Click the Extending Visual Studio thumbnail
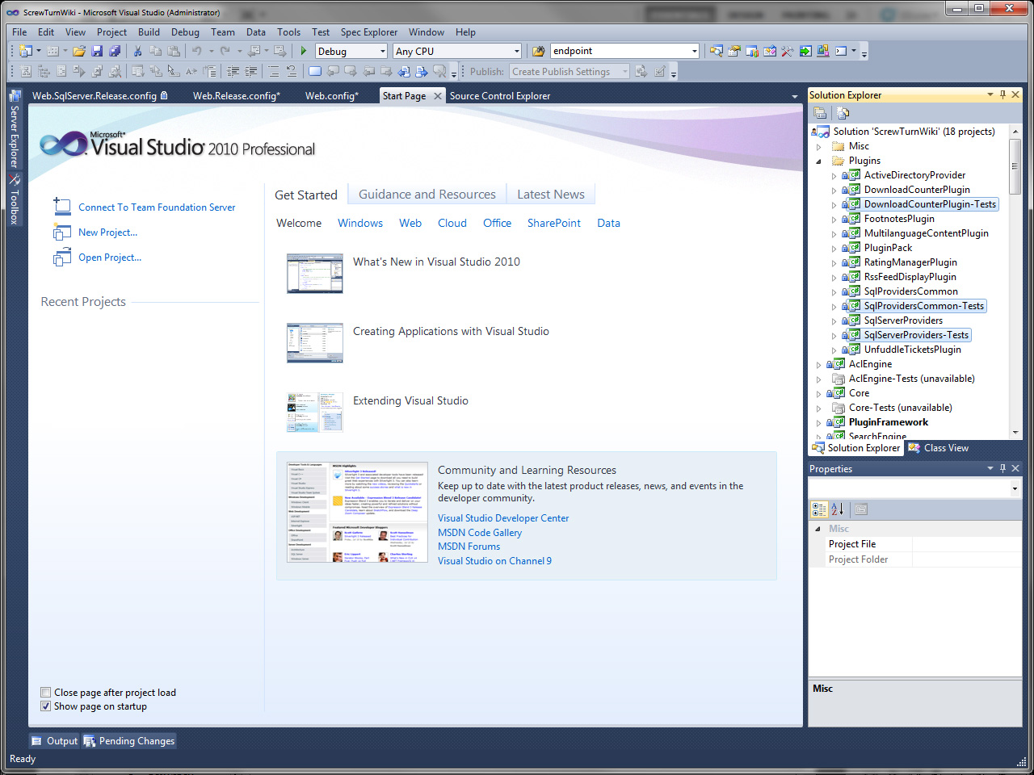1034x775 pixels. 315,412
